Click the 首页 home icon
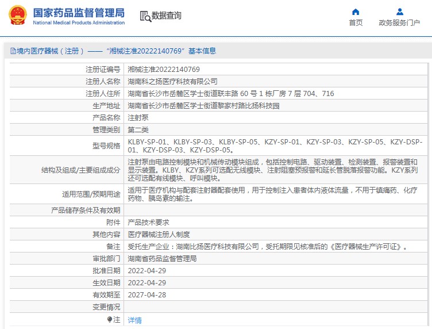The height and width of the screenshot is (329, 432). click(x=356, y=12)
